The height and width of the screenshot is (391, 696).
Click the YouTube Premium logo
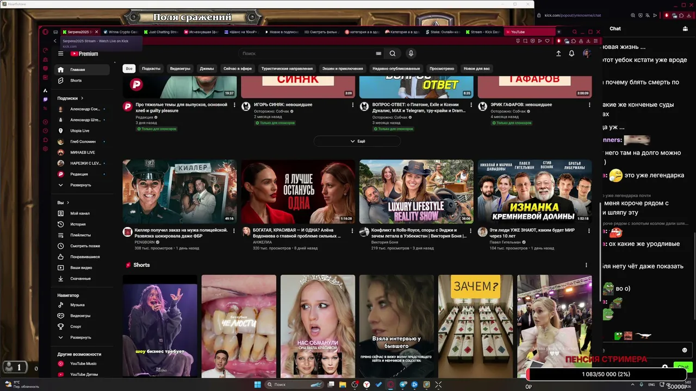[84, 54]
